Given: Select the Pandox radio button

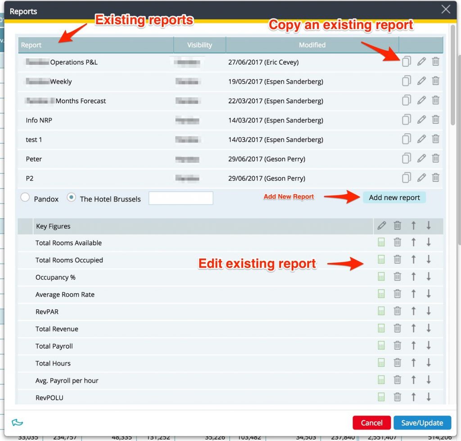Looking at the screenshot, I should pos(26,198).
